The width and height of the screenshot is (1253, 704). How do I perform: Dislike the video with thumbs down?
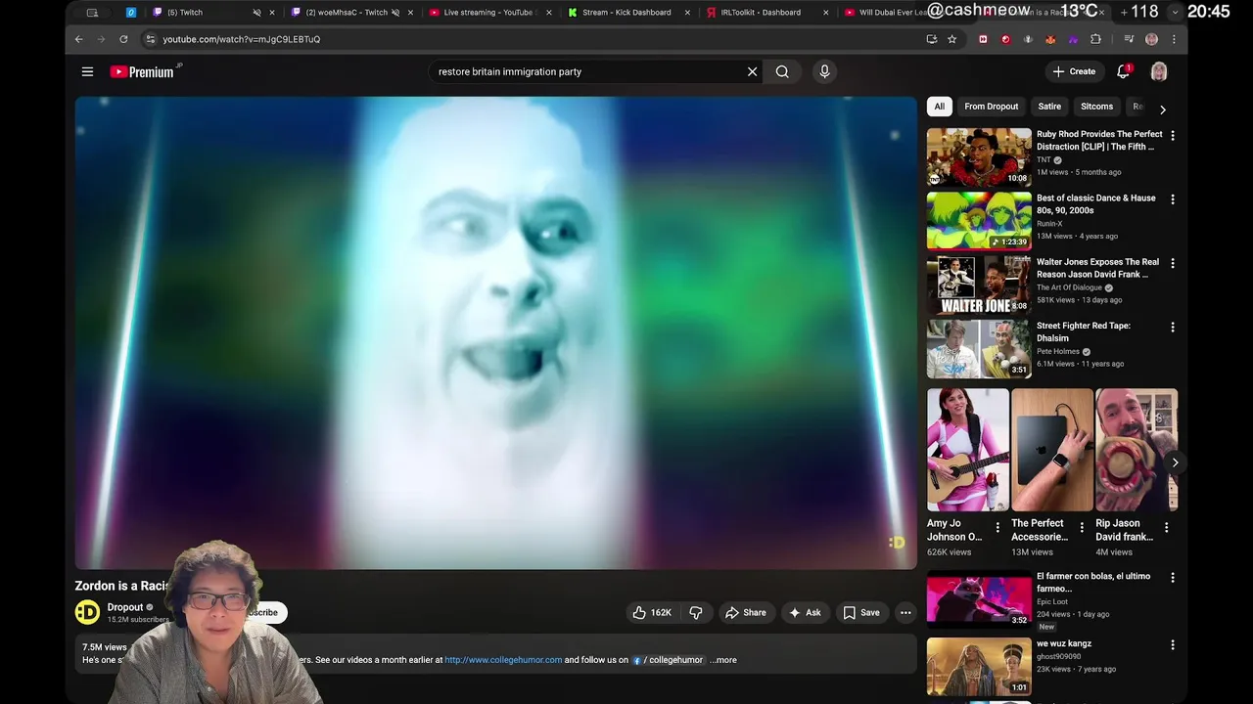click(696, 612)
